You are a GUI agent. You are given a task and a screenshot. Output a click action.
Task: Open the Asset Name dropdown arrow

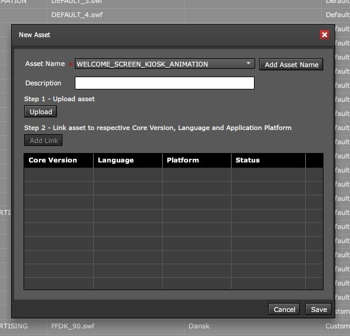click(249, 64)
